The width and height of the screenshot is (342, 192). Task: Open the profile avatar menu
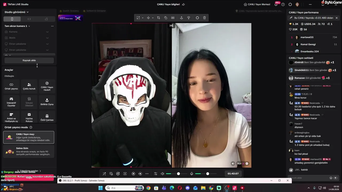[297, 4]
